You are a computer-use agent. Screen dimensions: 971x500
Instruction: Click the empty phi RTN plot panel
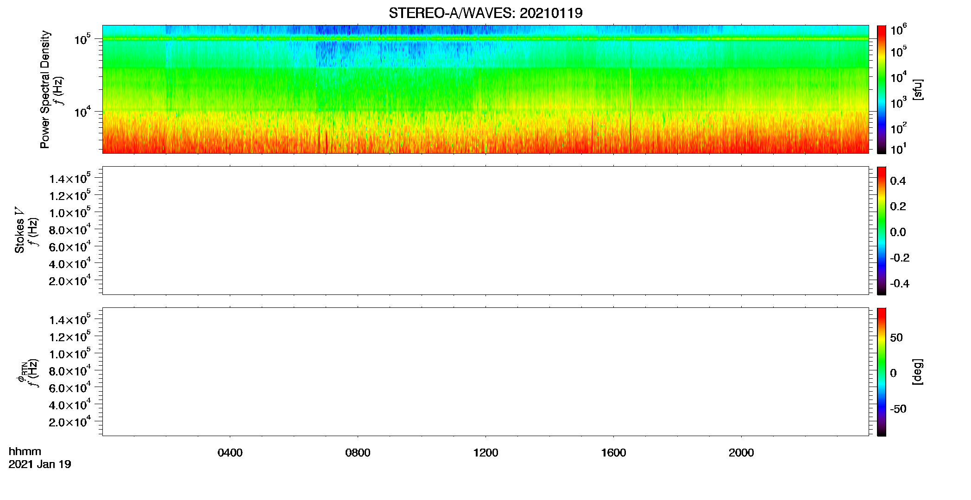click(485, 372)
